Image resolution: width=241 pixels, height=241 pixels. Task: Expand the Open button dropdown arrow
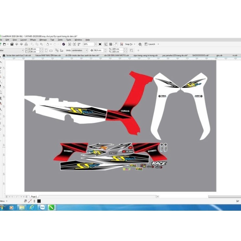click(x=8, y=44)
